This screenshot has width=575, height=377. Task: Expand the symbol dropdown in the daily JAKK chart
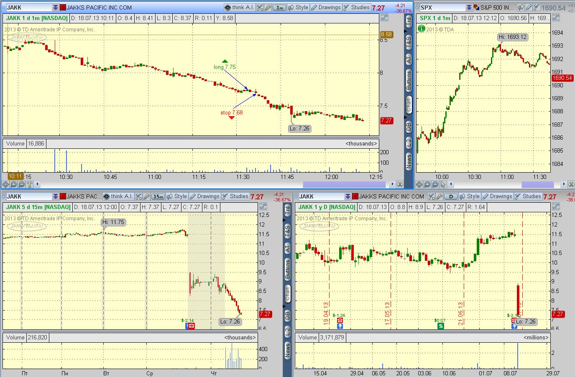click(x=348, y=196)
